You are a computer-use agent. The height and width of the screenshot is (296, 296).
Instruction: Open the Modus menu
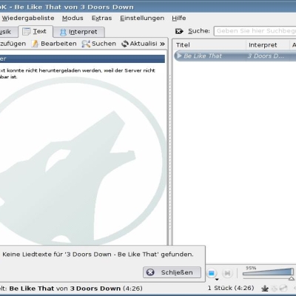click(x=73, y=18)
